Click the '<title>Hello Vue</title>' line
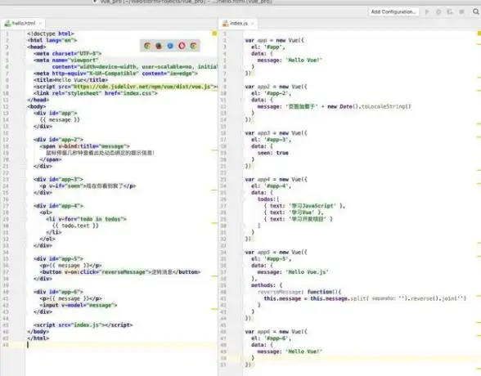This screenshot has width=481, height=376. (x=70, y=80)
